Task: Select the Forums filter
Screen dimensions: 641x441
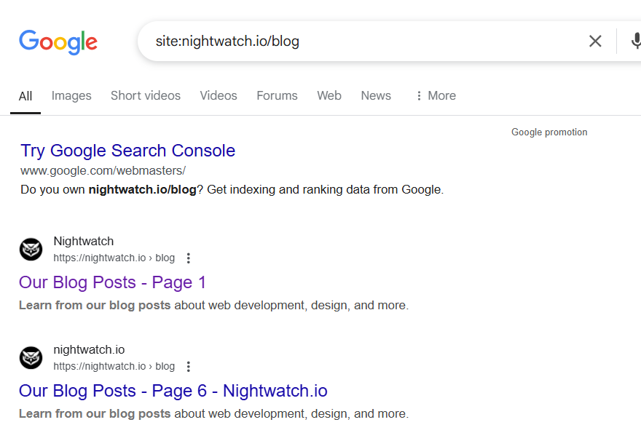Action: (x=277, y=95)
